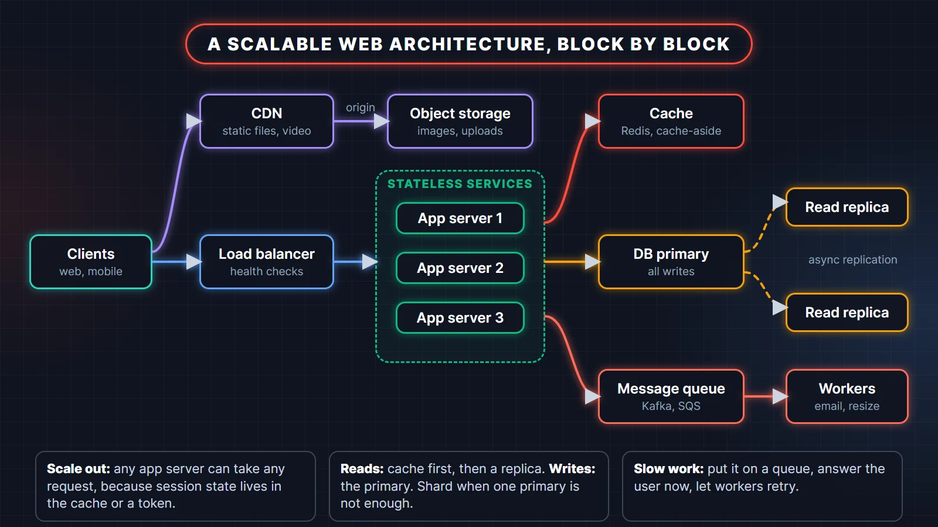Click the "Slow work" note card
Screen dimensions: 938x527
coord(762,486)
